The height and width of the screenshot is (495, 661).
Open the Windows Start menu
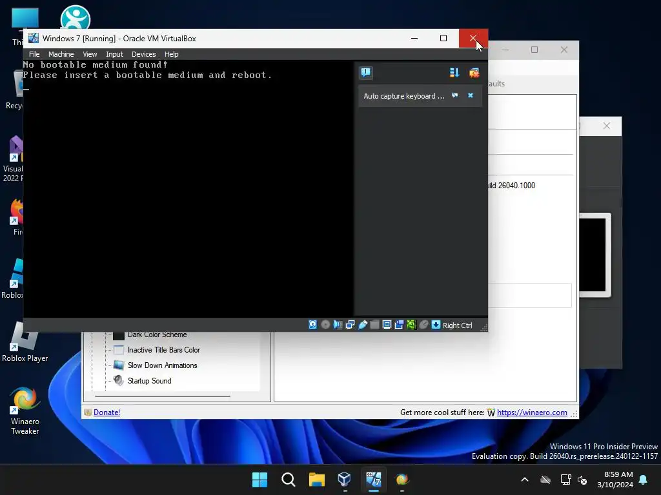pyautogui.click(x=259, y=480)
